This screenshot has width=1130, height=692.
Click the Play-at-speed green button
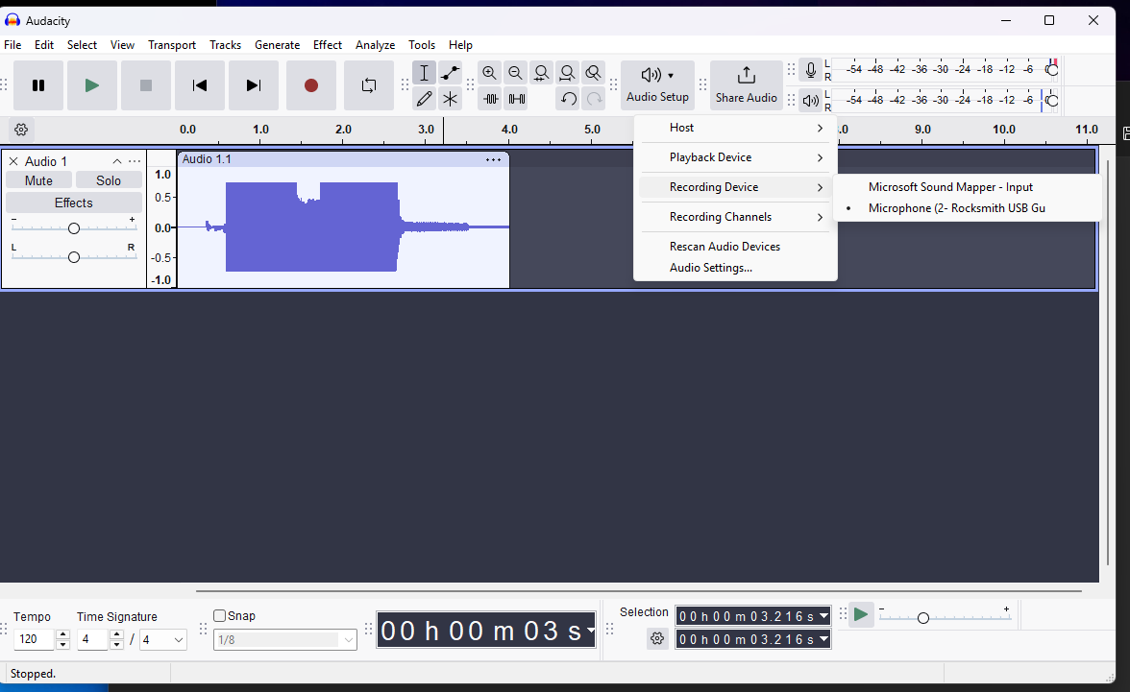[x=861, y=615]
